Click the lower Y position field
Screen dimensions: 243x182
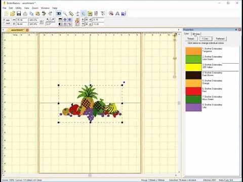click(x=99, y=24)
